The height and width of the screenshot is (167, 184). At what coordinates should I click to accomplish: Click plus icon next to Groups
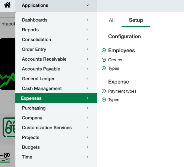coord(104,60)
